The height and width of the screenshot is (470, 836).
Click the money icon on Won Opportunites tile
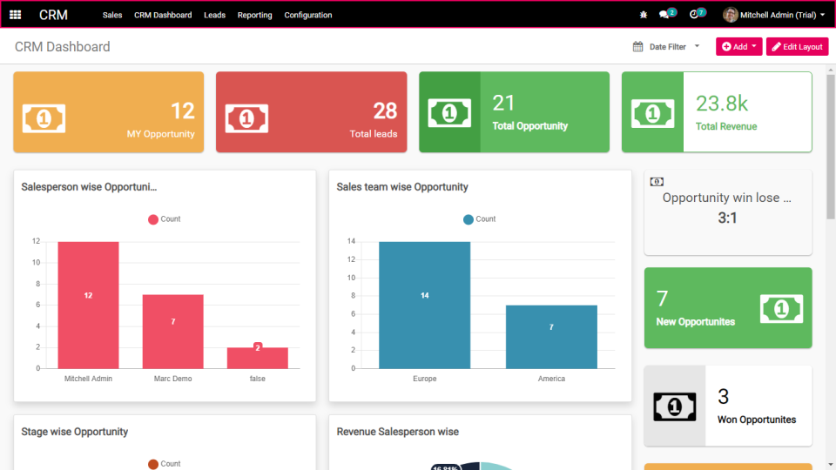coord(674,406)
